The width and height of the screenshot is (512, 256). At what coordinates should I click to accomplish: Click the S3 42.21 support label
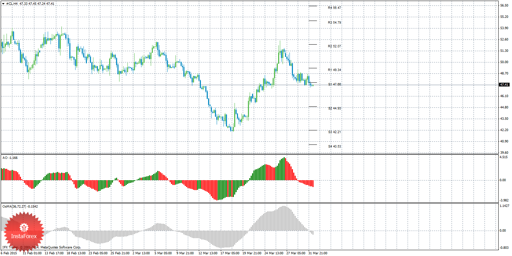pos(334,132)
